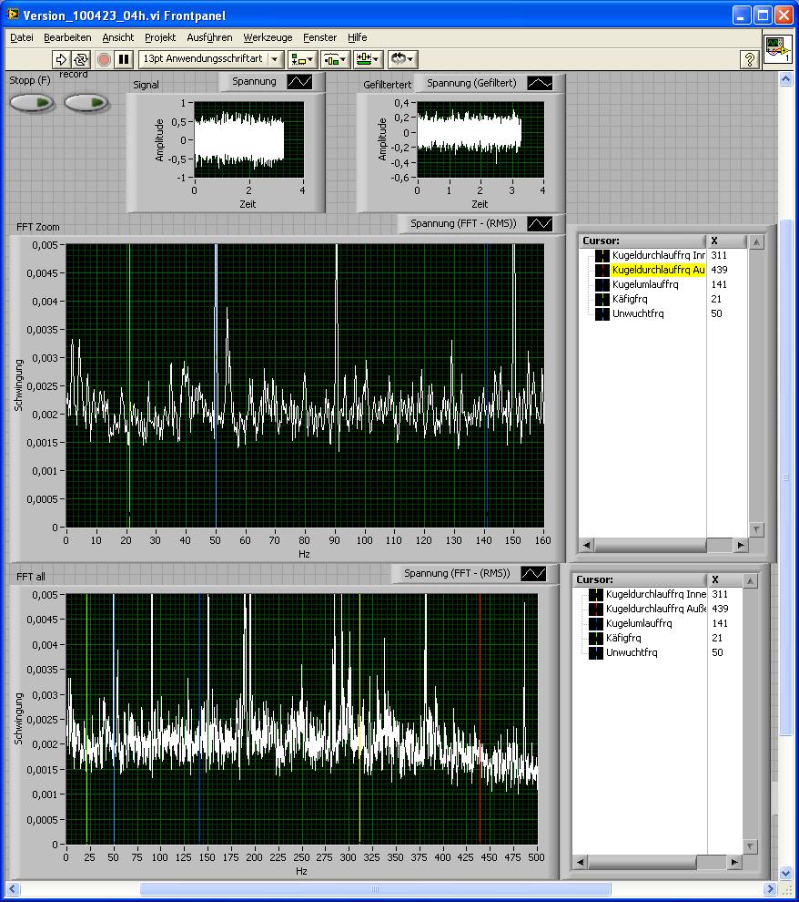Click the Spannung plot legend icon for Signal
The image size is (799, 902).
tap(299, 82)
